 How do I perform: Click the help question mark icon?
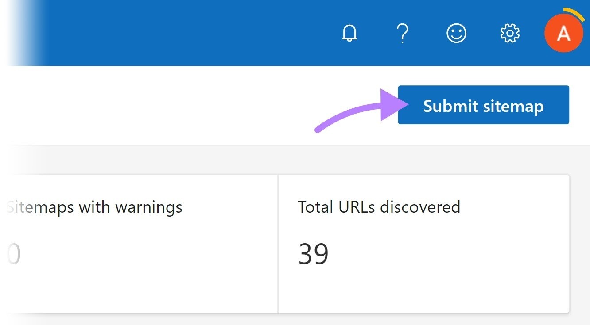pyautogui.click(x=403, y=33)
